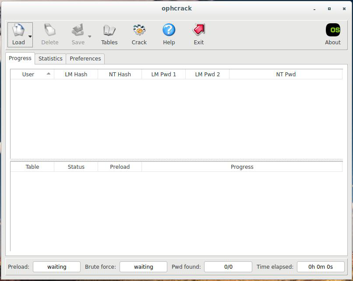
Task: Expand the Load dropdown arrow
Action: [30, 36]
